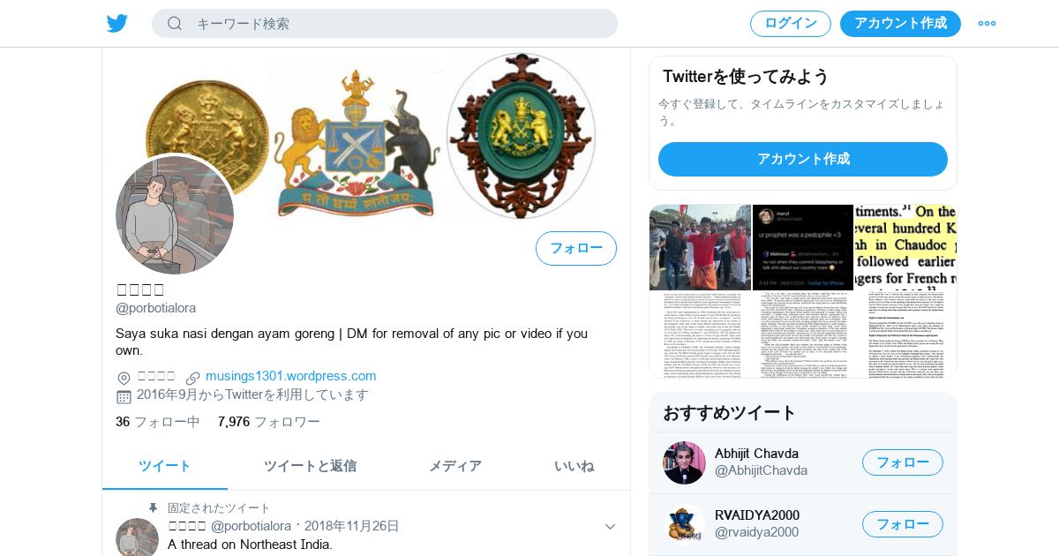Open the three-dots more menu

pos(987,23)
